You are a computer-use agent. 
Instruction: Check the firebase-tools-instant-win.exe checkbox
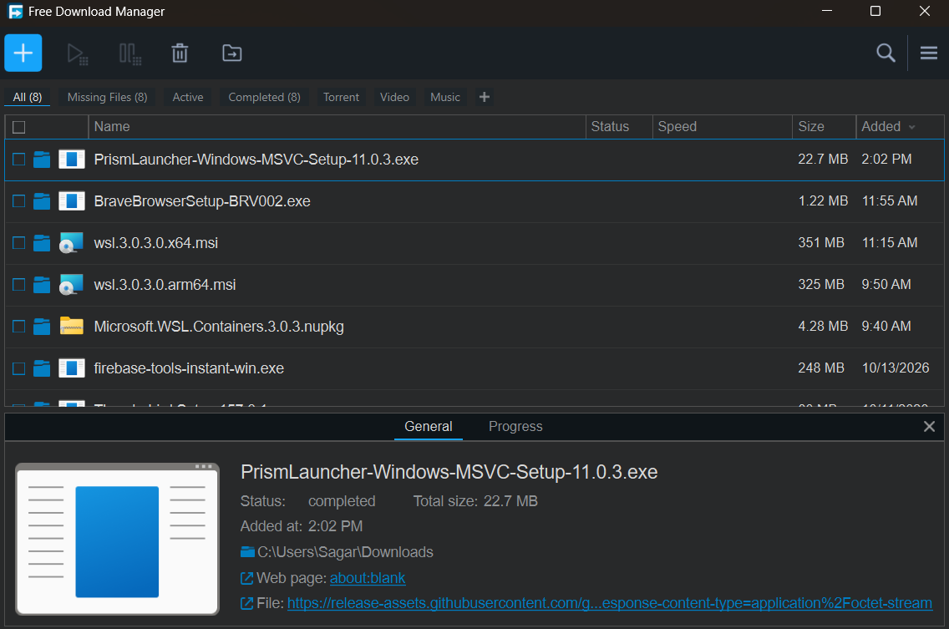[18, 368]
